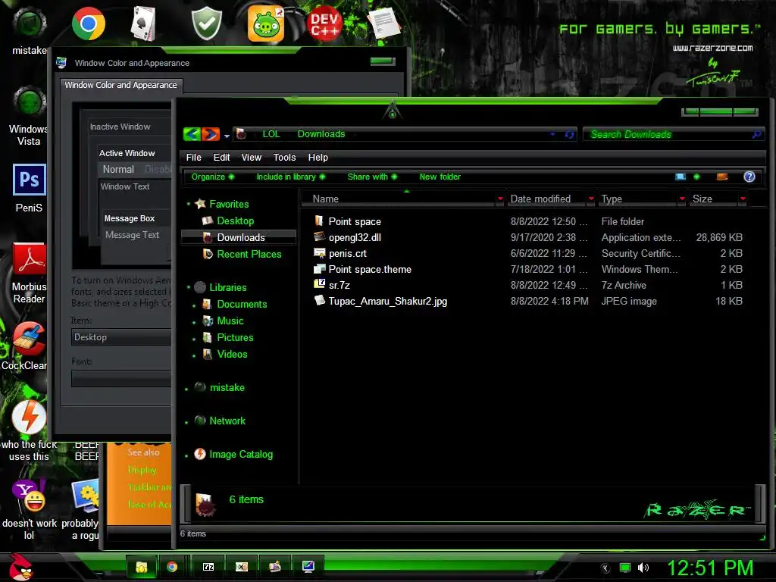Click the change view icon in toolbar

pyautogui.click(x=681, y=177)
